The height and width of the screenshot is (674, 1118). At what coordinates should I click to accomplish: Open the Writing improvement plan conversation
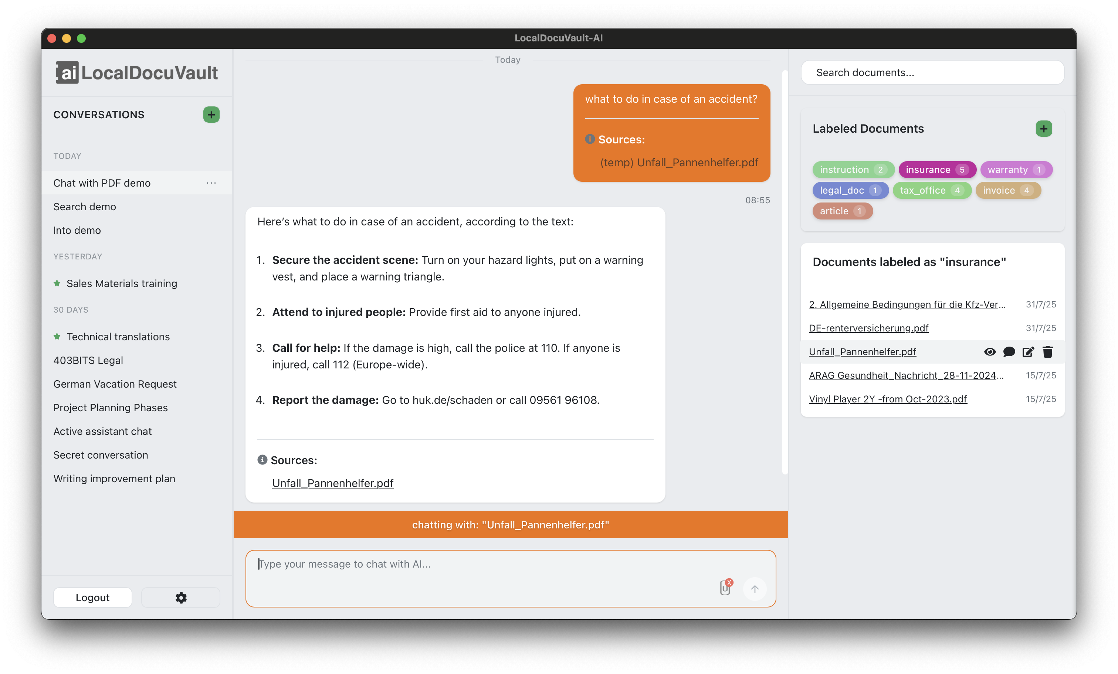tap(114, 478)
